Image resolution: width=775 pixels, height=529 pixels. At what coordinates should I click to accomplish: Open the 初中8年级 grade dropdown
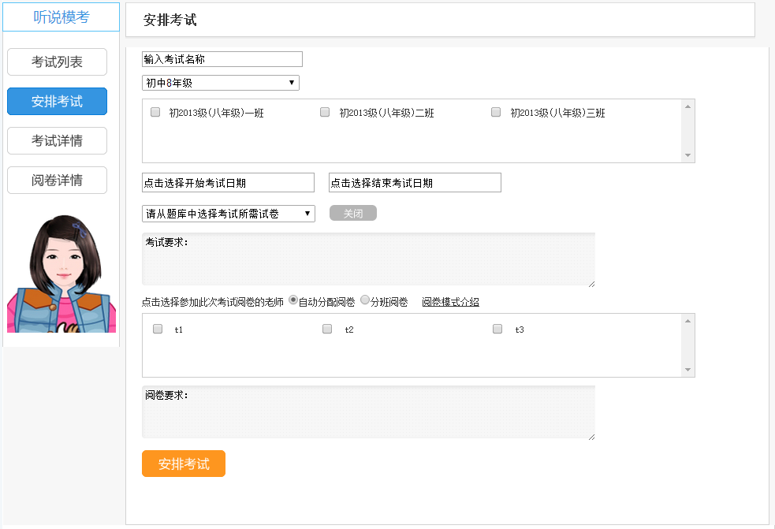[221, 83]
